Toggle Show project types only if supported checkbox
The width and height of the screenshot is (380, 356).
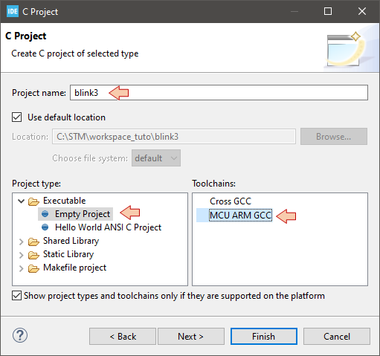pyautogui.click(x=16, y=296)
